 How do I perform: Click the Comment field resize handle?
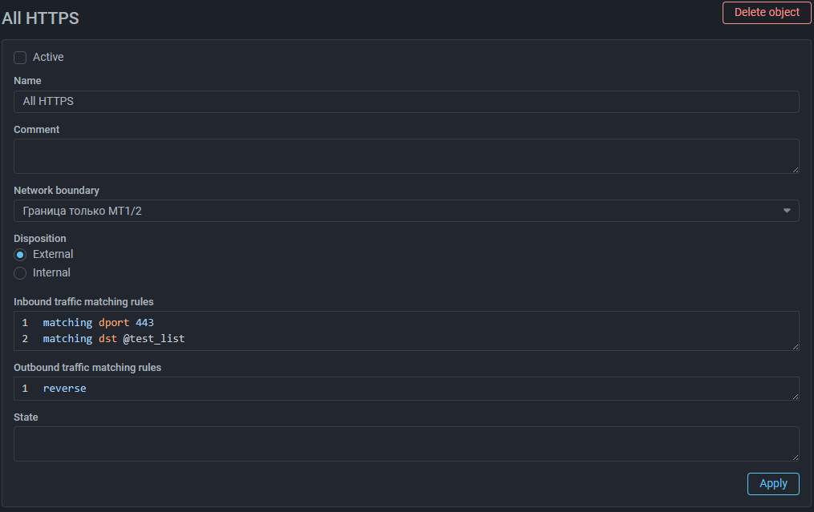tap(796, 170)
